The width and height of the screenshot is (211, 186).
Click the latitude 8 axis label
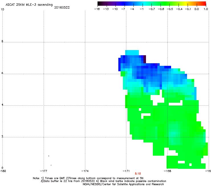[x=2, y=41]
